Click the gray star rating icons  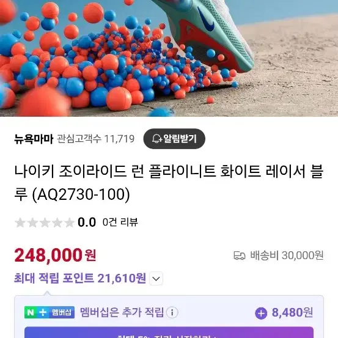click(45, 222)
